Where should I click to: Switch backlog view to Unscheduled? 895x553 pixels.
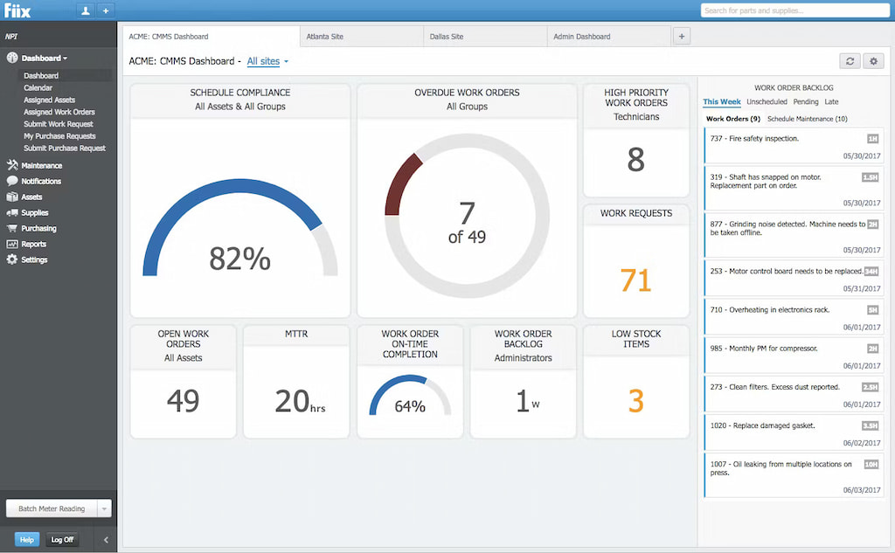(767, 101)
